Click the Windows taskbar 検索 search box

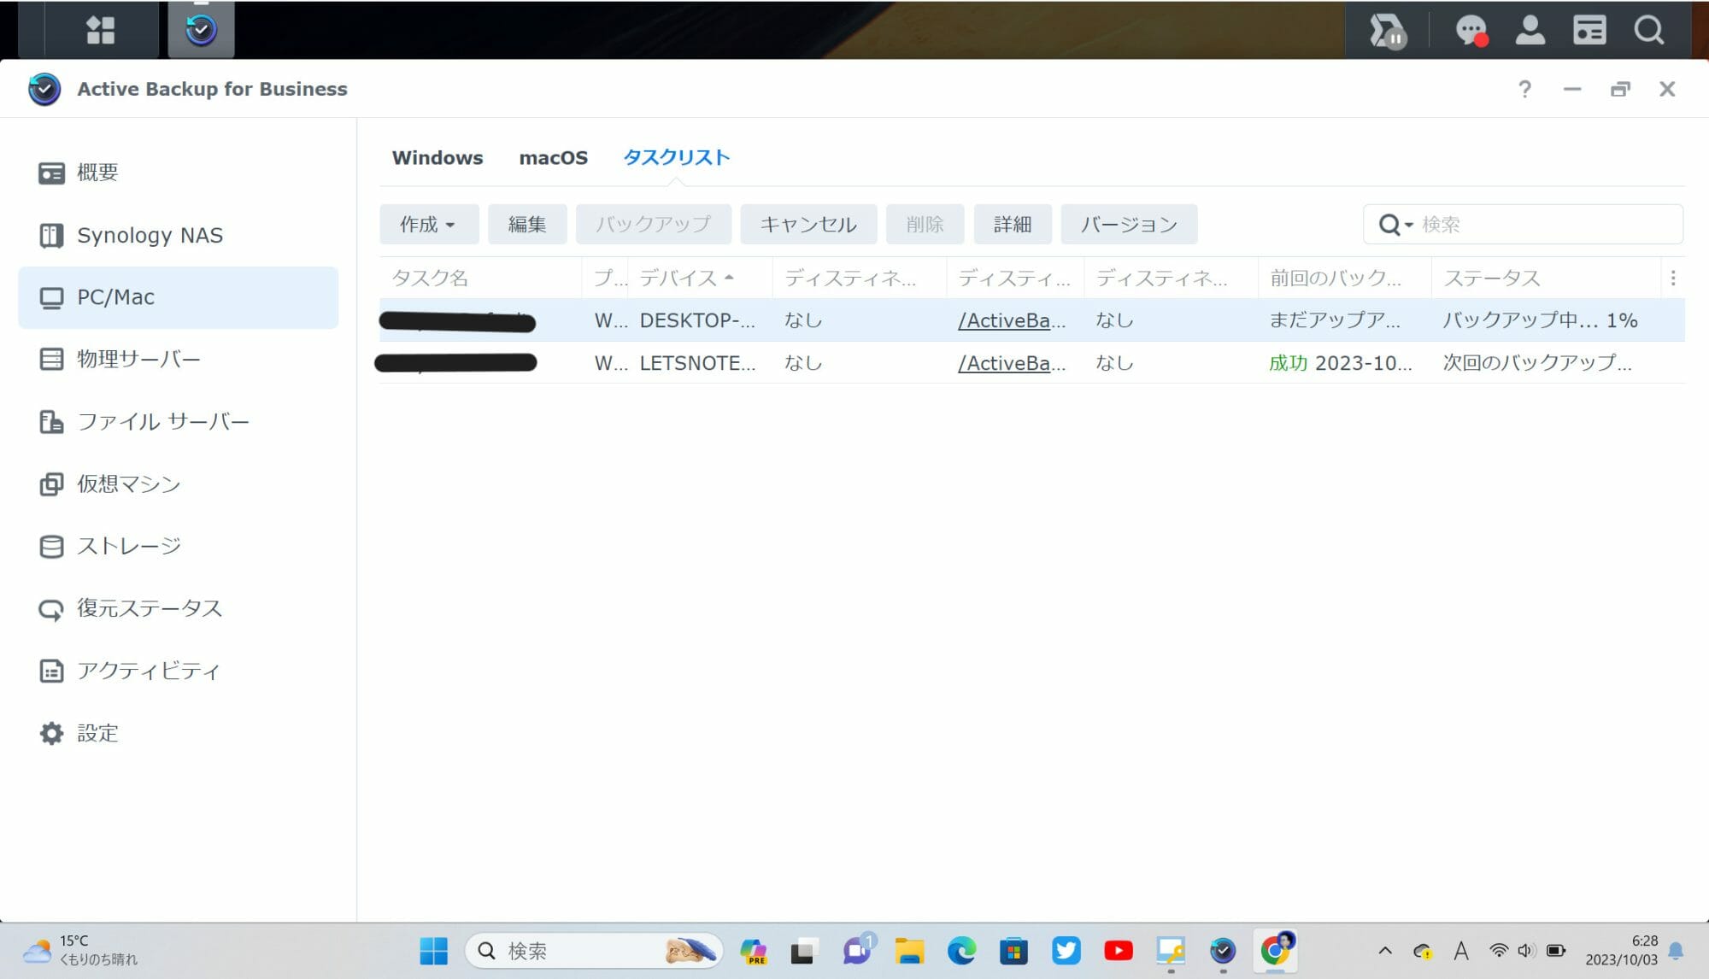[594, 951]
